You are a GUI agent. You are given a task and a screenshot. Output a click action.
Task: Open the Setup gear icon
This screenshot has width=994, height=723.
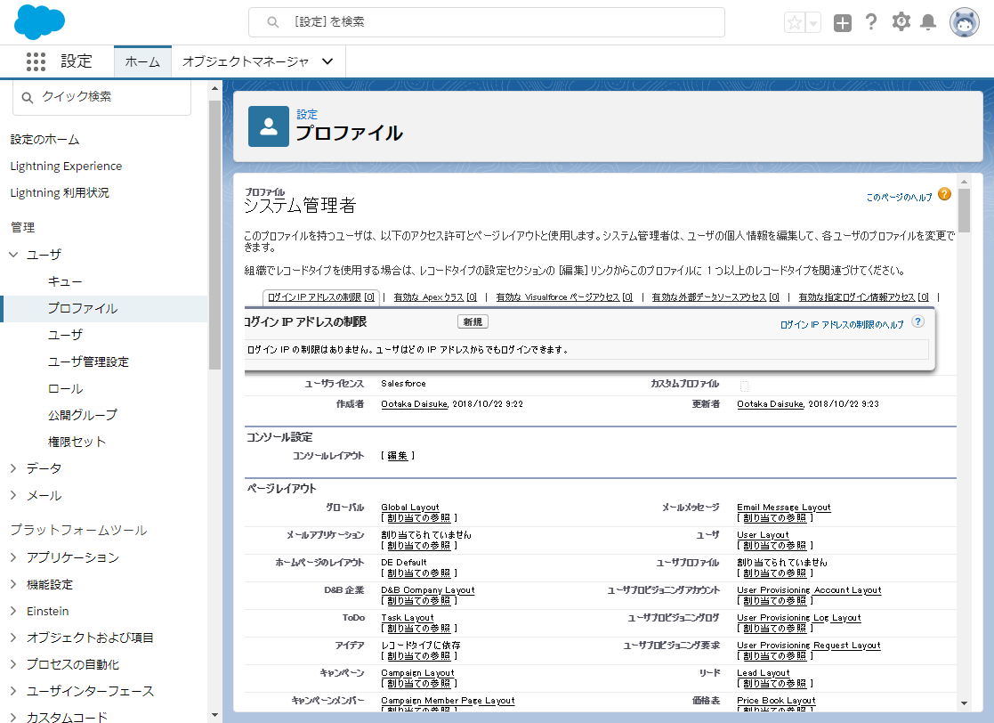click(901, 22)
